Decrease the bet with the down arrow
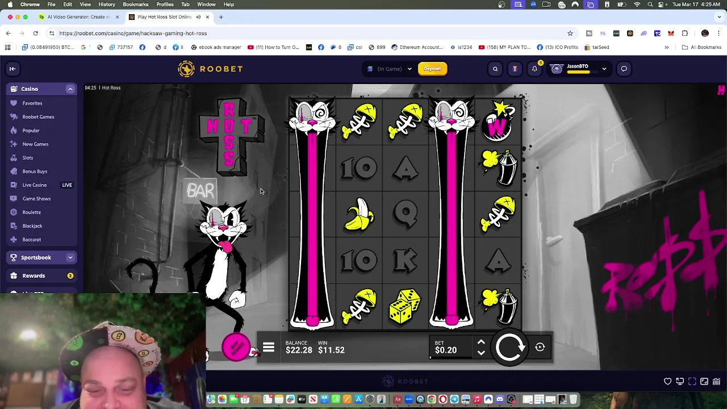This screenshot has width=727, height=409. (x=481, y=353)
